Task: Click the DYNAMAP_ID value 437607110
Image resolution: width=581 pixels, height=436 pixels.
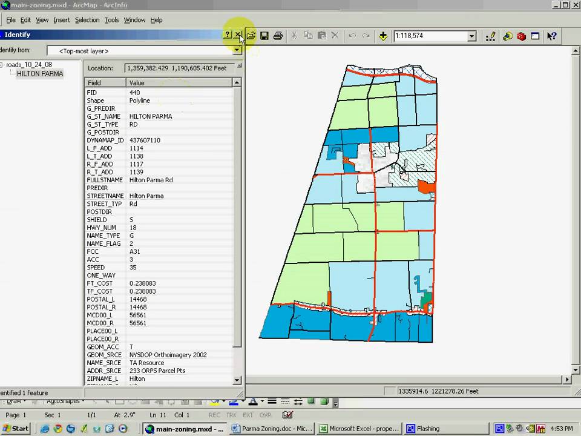Action: coord(145,140)
